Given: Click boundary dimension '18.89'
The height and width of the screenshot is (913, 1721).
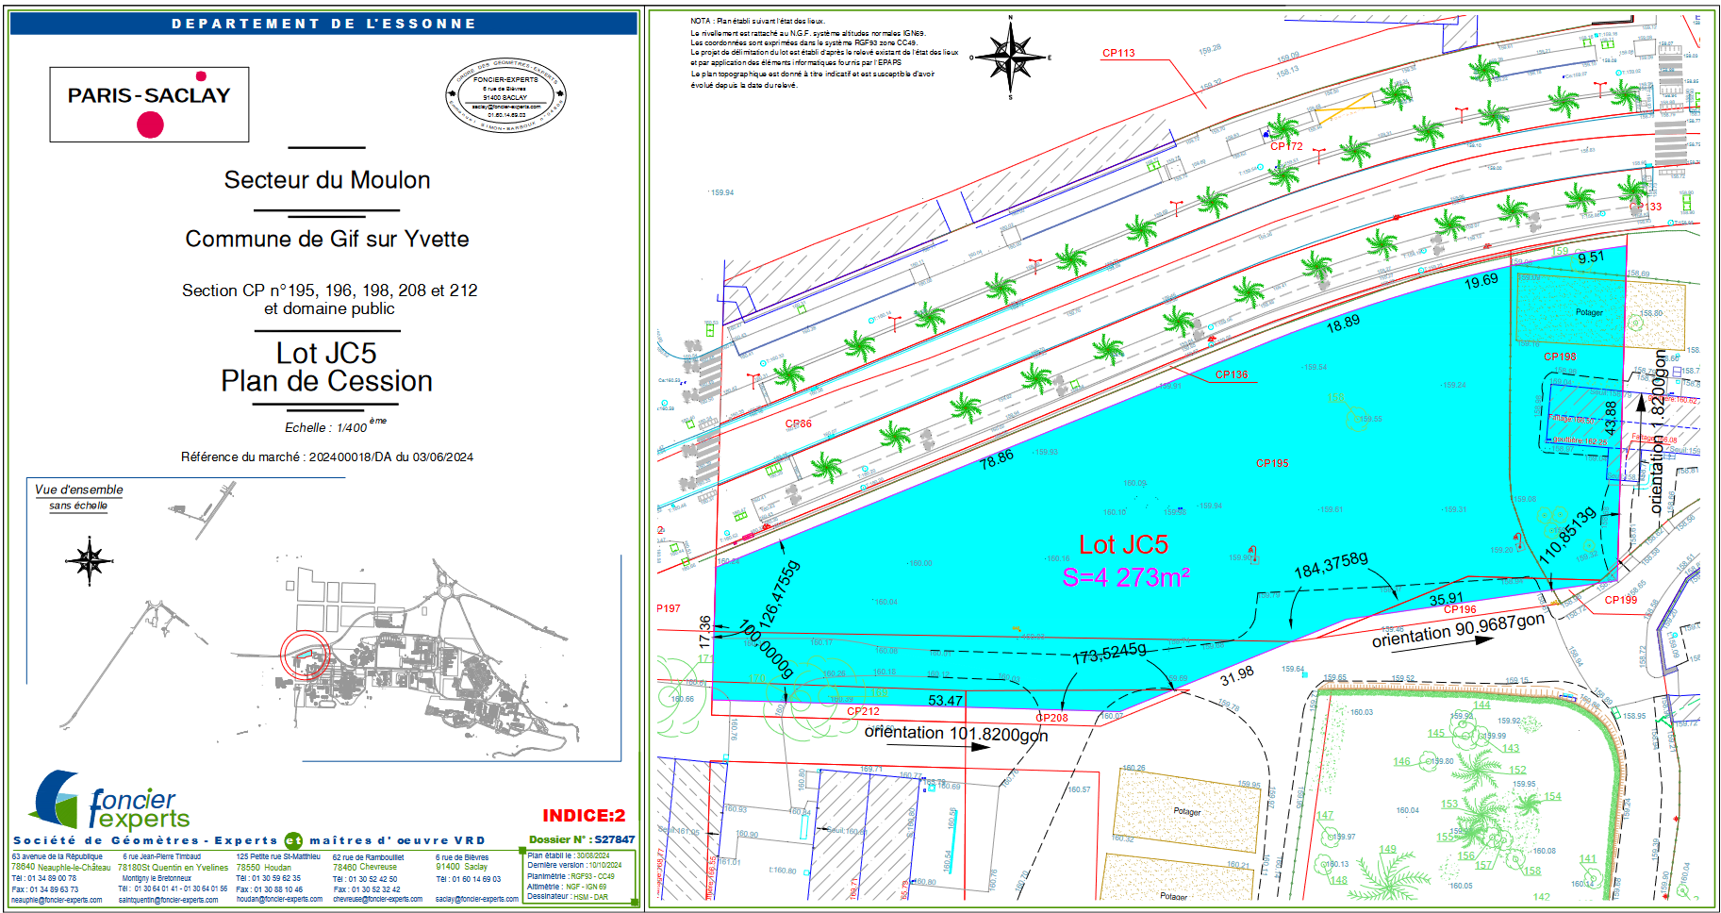Looking at the screenshot, I should [1343, 324].
